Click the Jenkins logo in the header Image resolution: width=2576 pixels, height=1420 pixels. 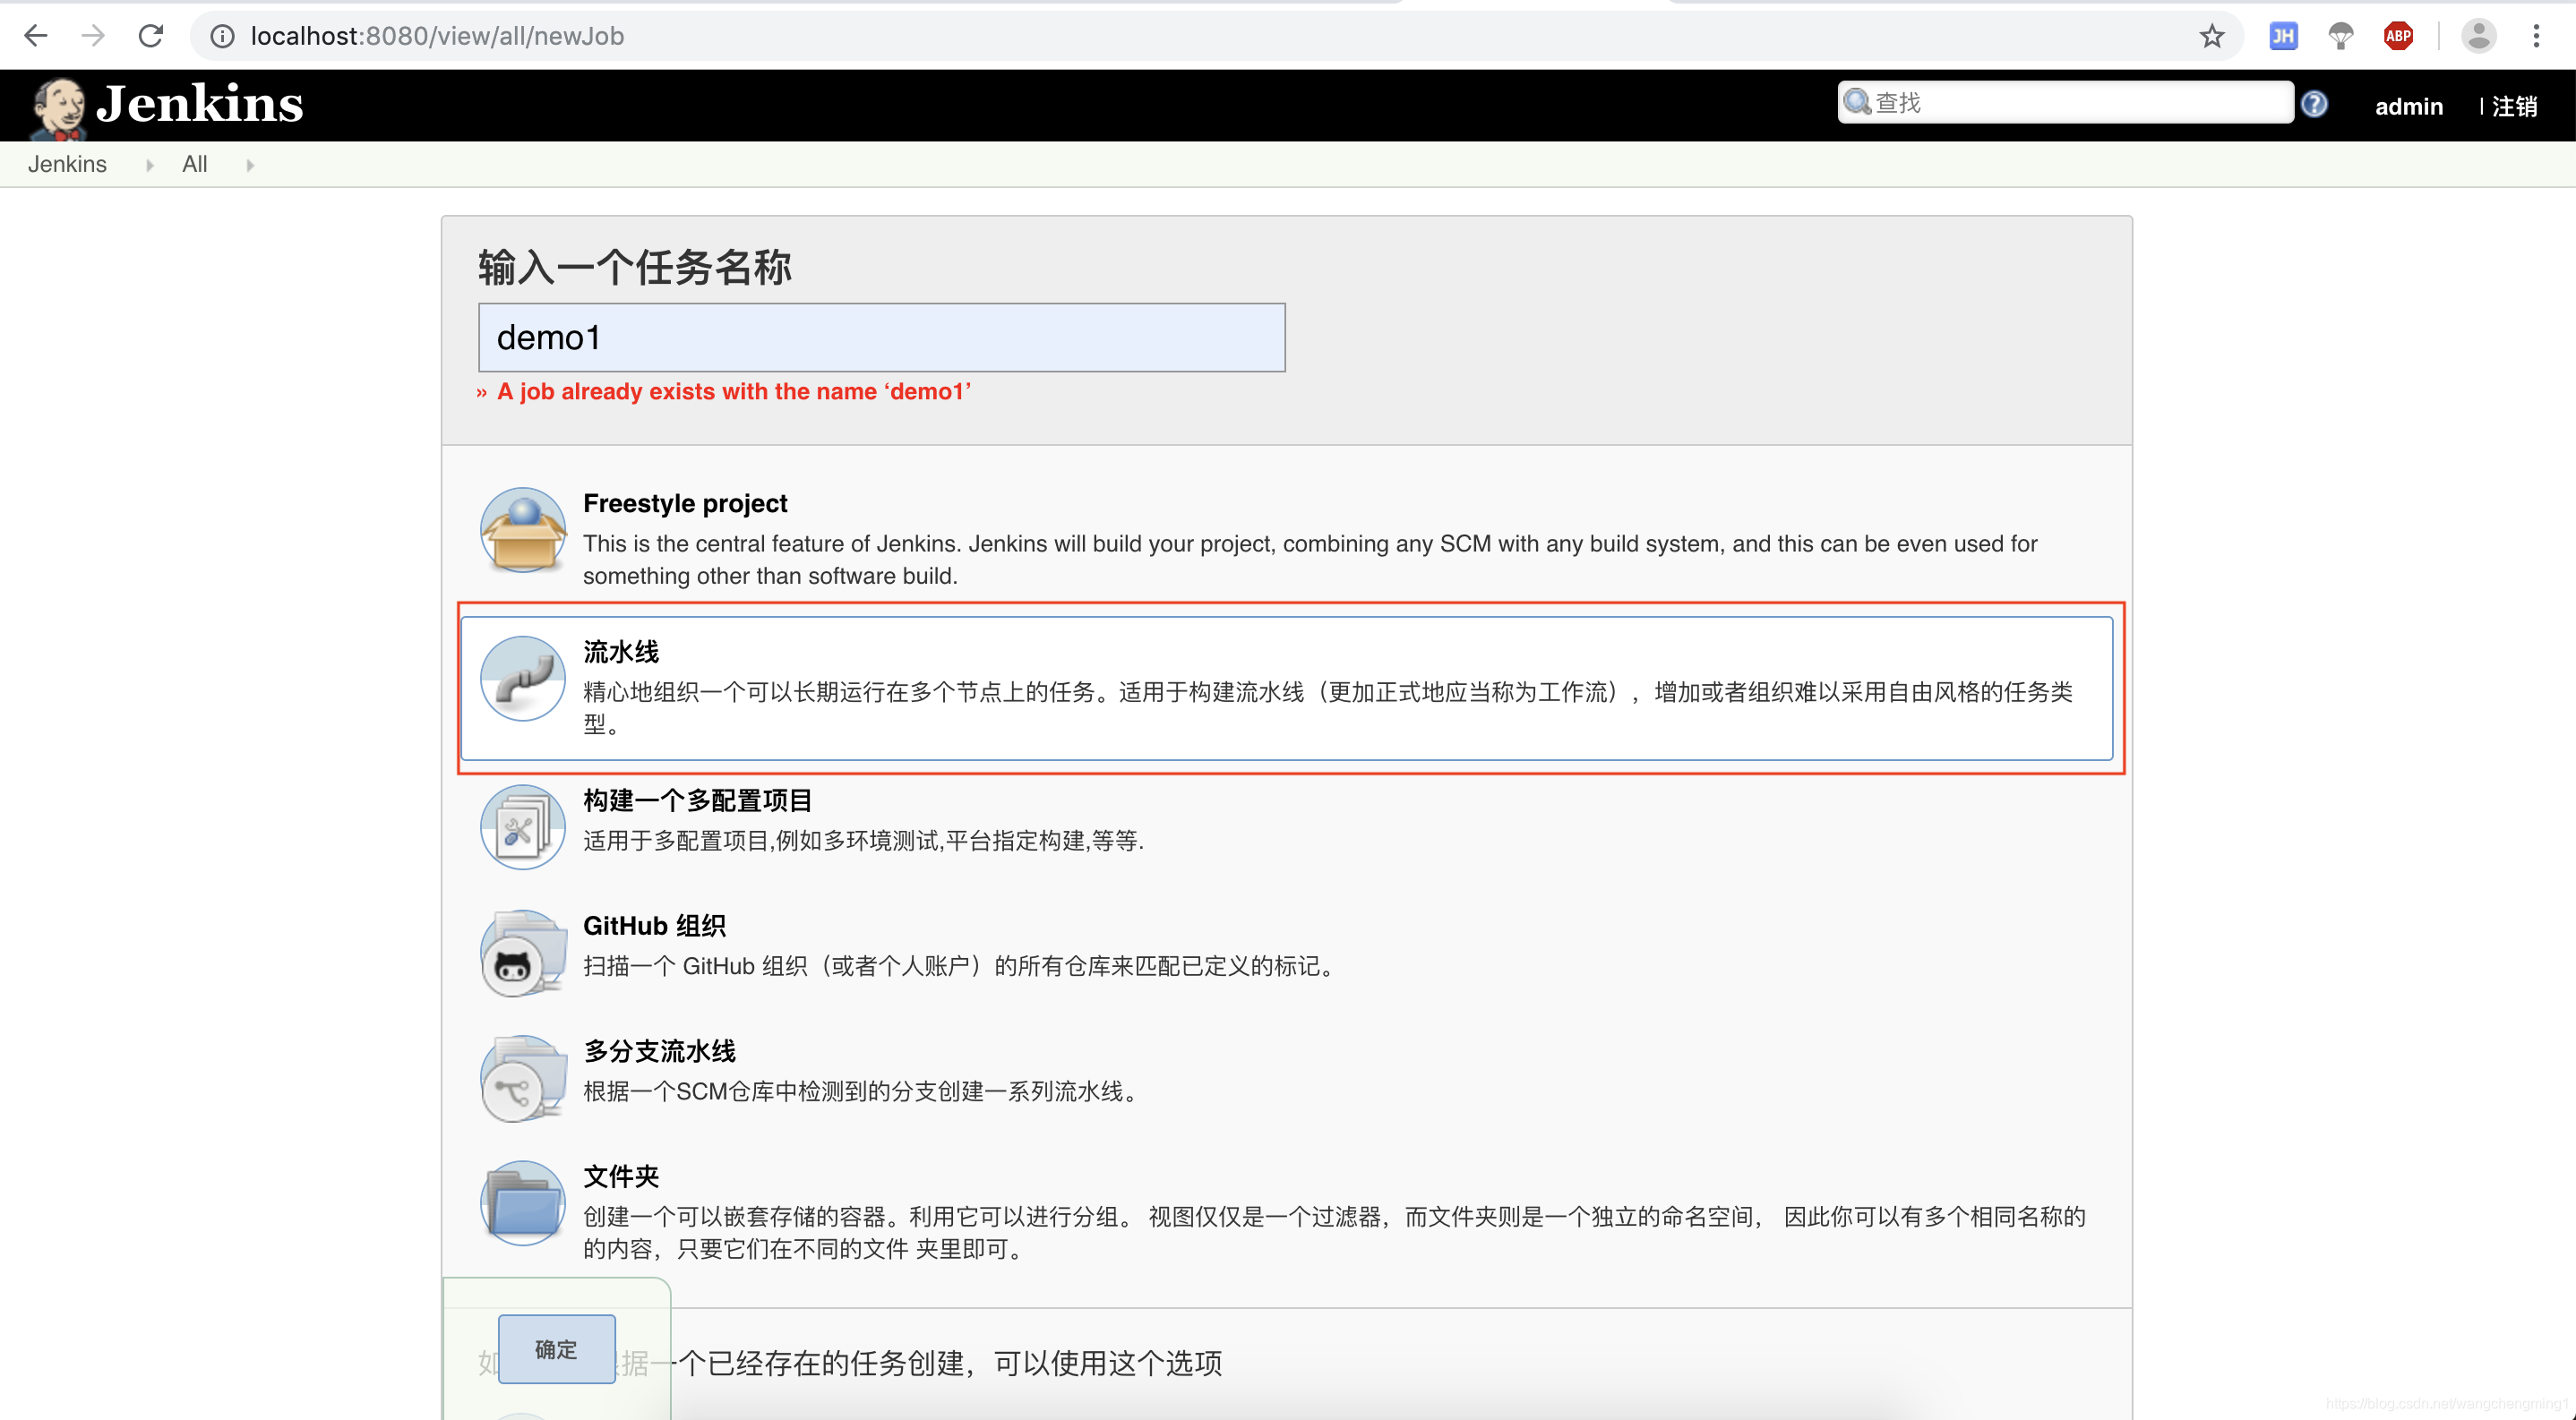click(x=163, y=104)
